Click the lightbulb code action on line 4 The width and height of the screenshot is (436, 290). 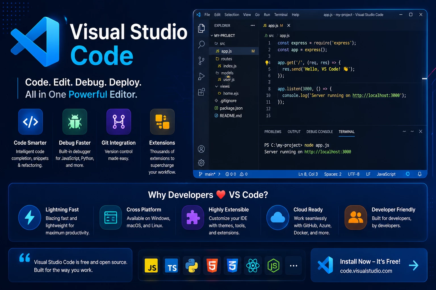tap(267, 63)
